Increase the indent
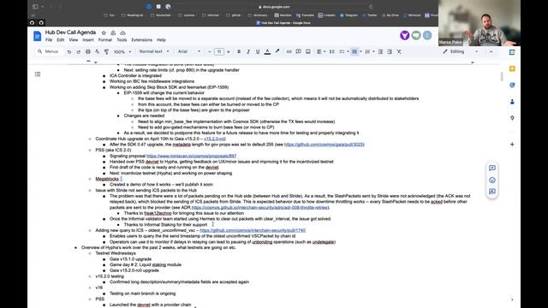This screenshot has width=548, height=308. coord(390,51)
